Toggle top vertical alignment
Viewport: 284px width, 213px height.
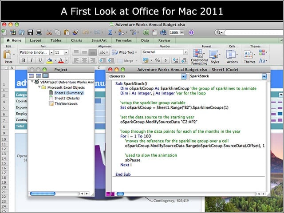pyautogui.click(x=76, y=52)
